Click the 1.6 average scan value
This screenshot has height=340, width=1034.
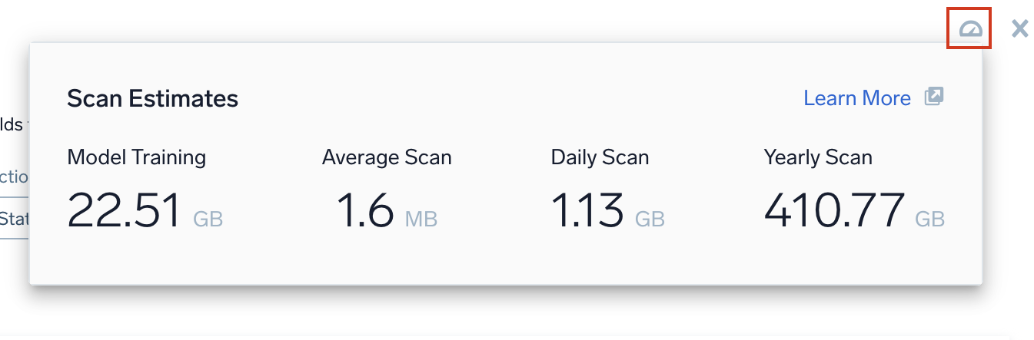(365, 210)
